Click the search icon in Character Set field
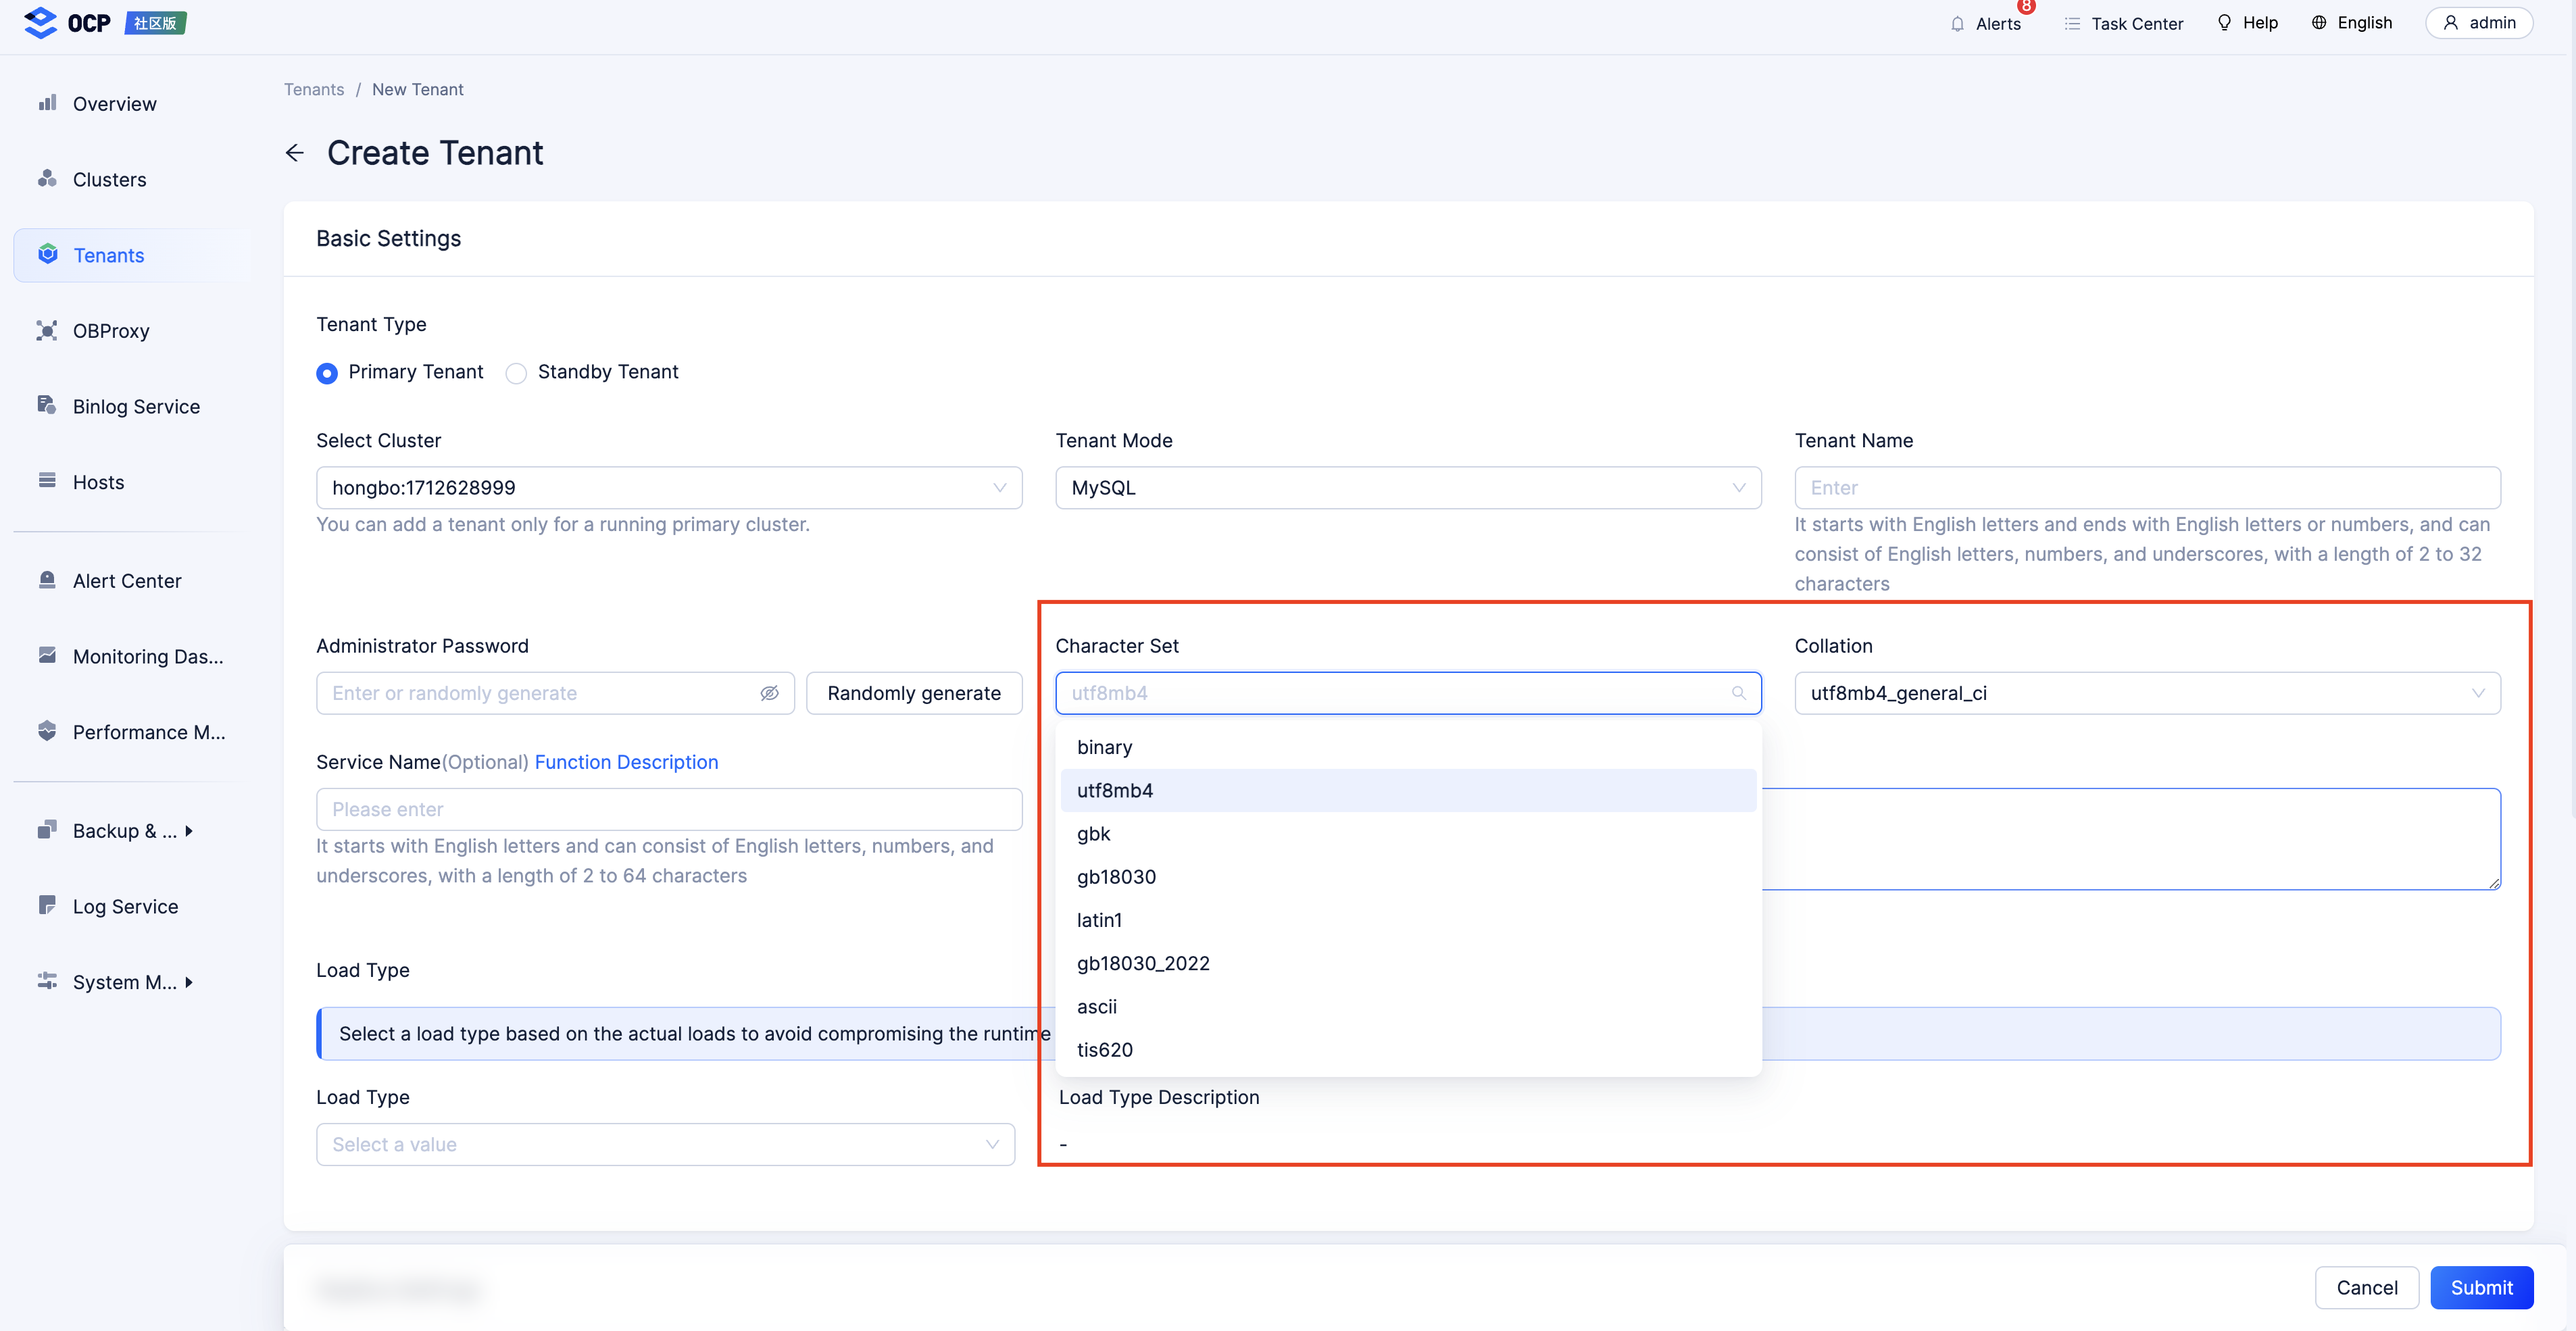The image size is (2576, 1331). tap(1739, 693)
